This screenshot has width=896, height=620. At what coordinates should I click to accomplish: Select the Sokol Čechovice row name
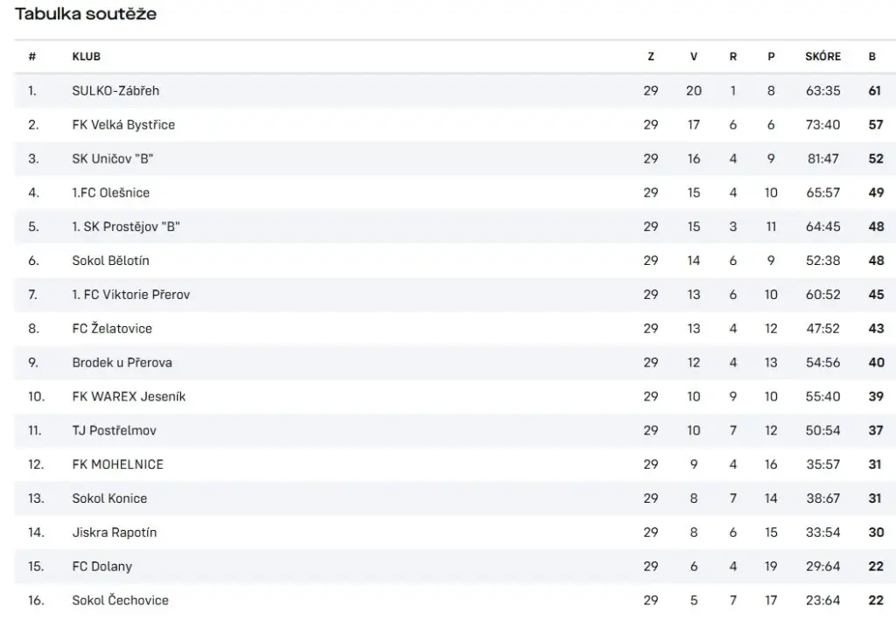(x=120, y=601)
